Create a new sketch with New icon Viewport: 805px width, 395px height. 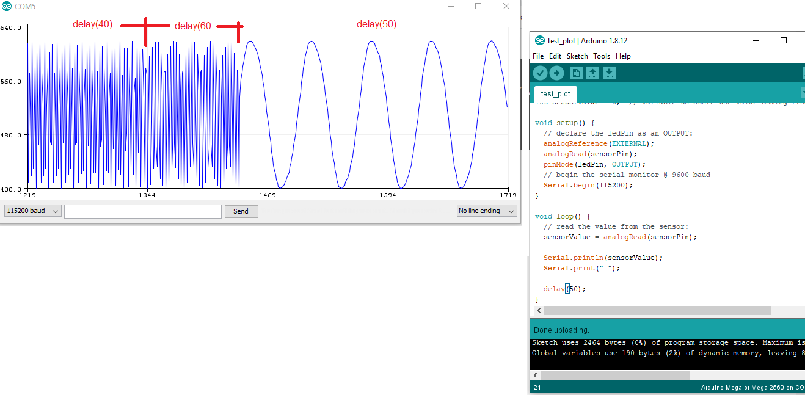[576, 73]
